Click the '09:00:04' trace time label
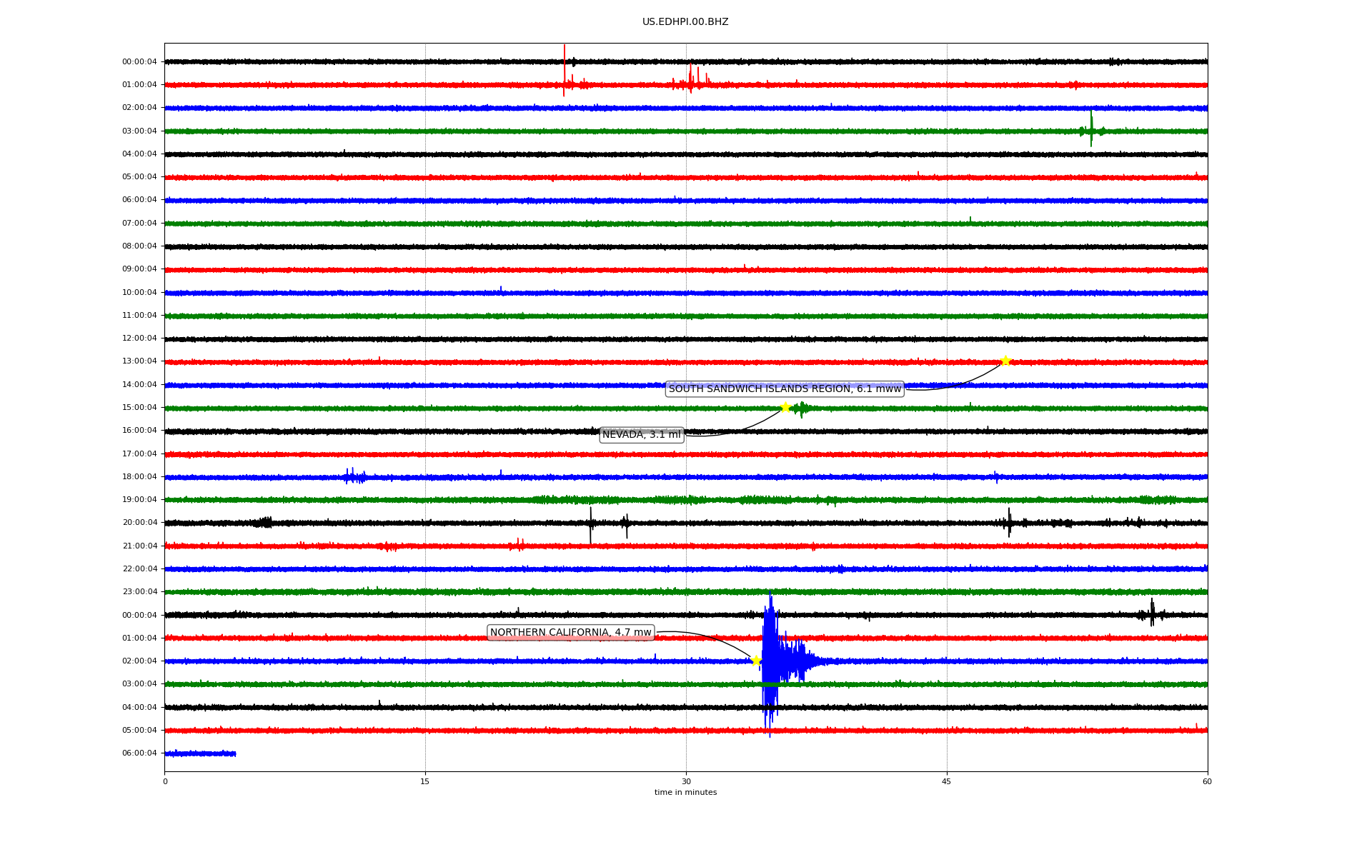The width and height of the screenshot is (1372, 857). pos(139,269)
